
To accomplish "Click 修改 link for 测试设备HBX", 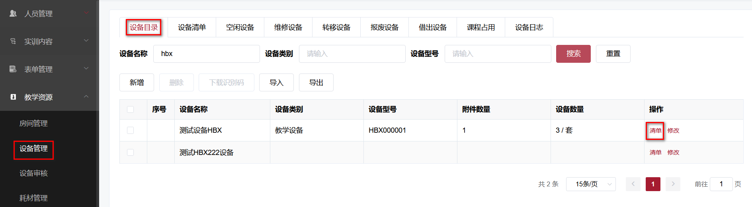I will 673,130.
